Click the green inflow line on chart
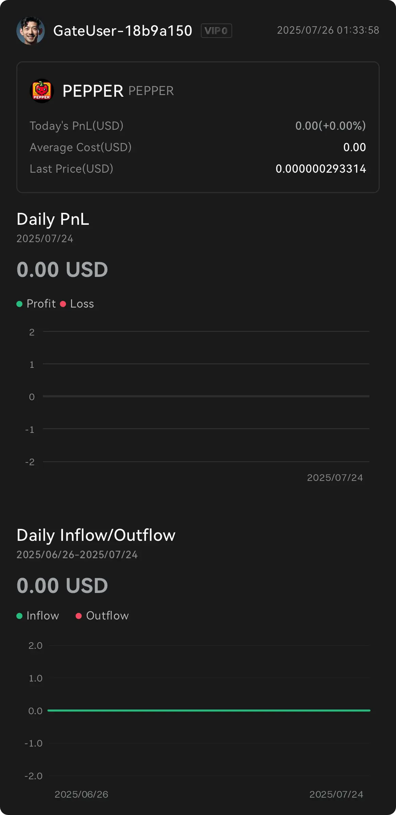Screen dimensions: 396x815 209,710
